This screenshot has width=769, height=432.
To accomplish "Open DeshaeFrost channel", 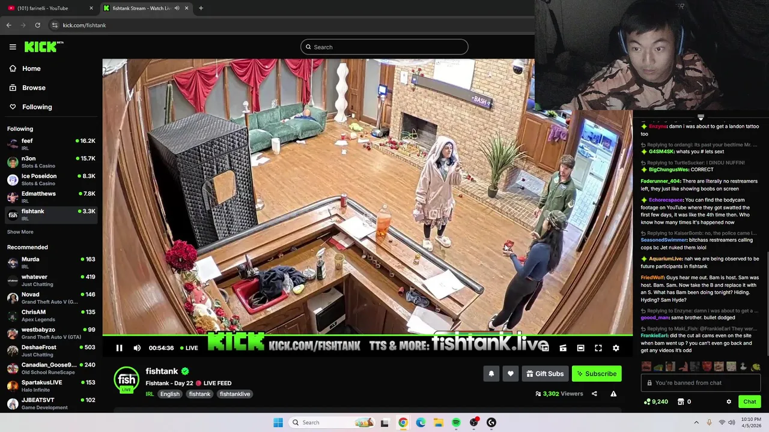I will point(51,350).
